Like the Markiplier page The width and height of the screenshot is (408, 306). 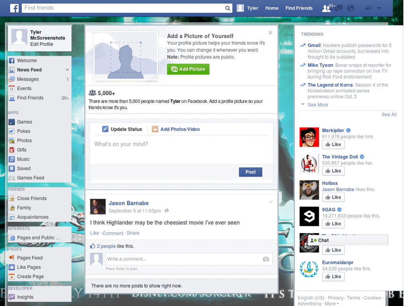[x=333, y=144]
